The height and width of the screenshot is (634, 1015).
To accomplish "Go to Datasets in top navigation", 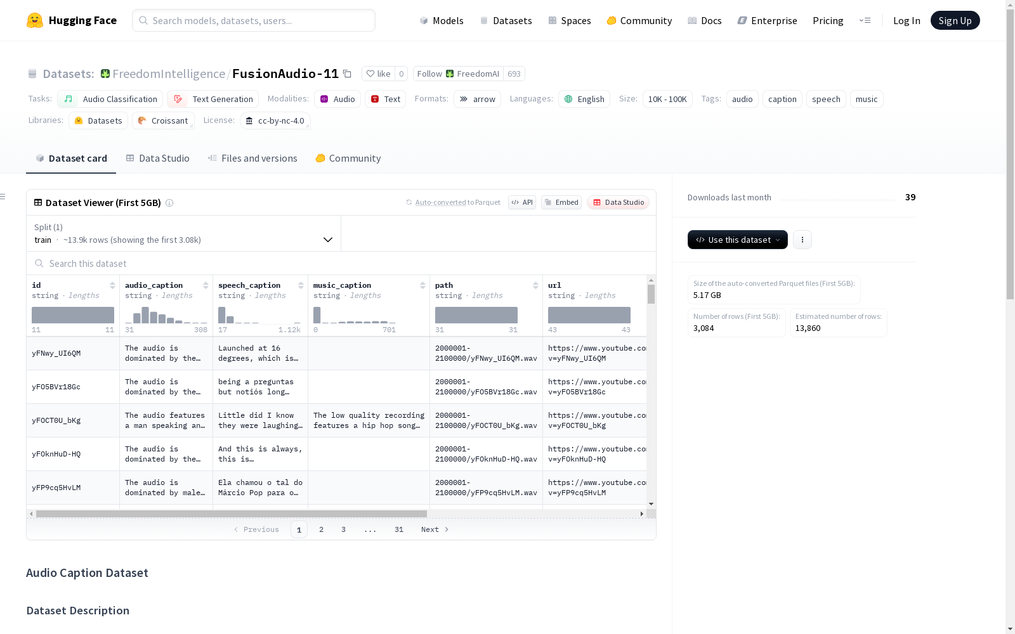I will 506,20.
